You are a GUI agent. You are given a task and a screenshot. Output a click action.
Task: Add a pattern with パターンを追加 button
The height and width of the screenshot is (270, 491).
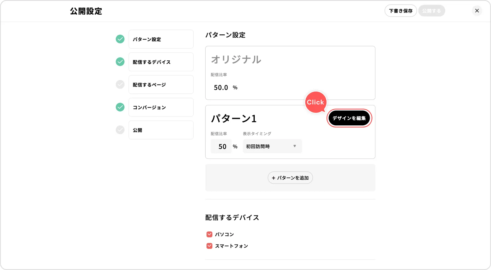coord(290,178)
